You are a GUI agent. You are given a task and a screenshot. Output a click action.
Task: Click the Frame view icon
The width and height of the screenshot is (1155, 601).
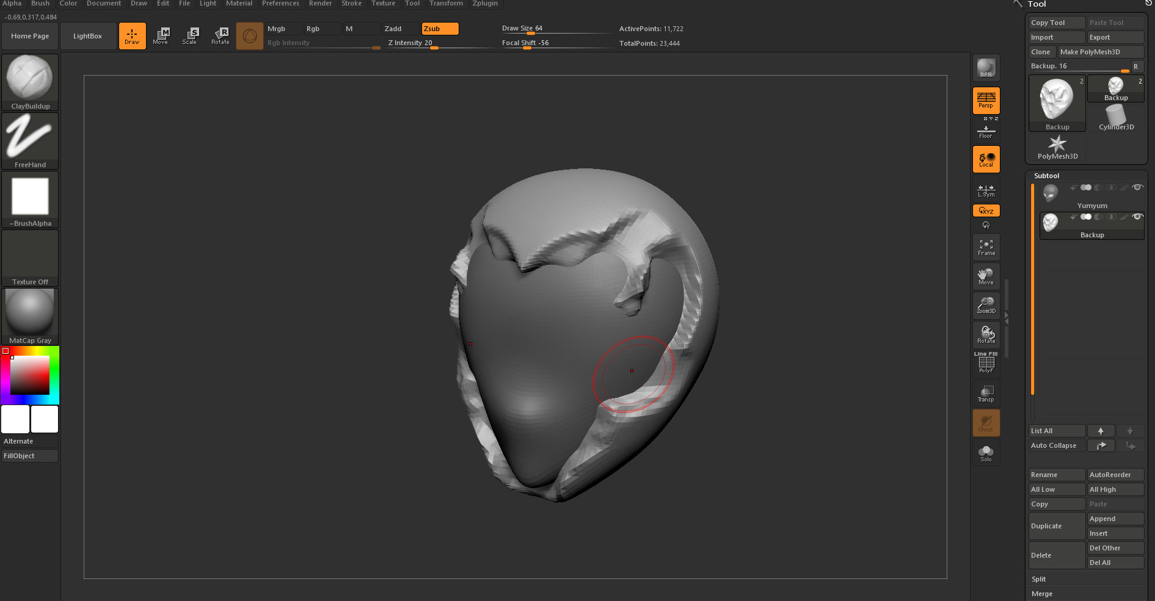986,247
